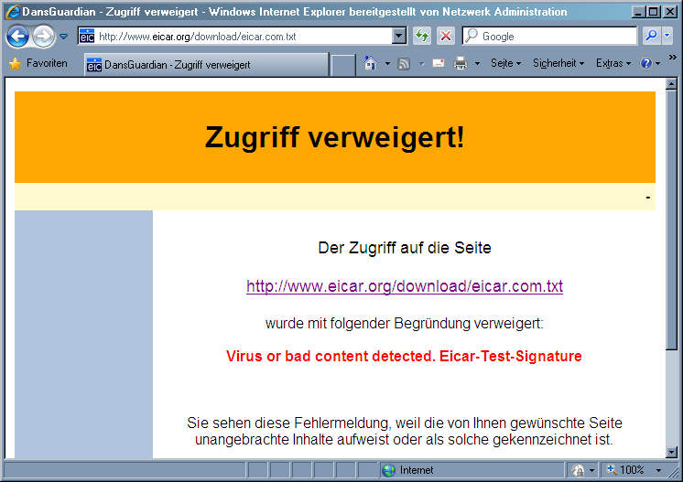Expand the address bar URL dropdown
Viewport: 683px width, 482px height.
(x=398, y=37)
